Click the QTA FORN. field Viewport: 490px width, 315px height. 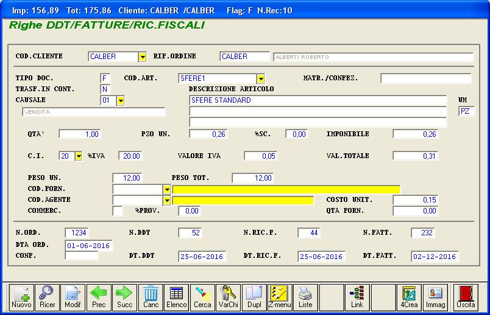[x=416, y=211]
